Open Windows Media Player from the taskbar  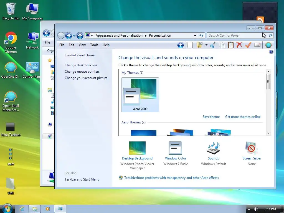click(x=47, y=209)
